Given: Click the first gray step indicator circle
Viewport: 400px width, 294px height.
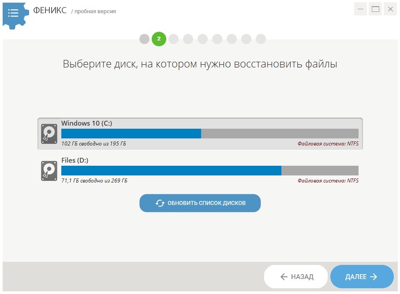Looking at the screenshot, I should 144,39.
